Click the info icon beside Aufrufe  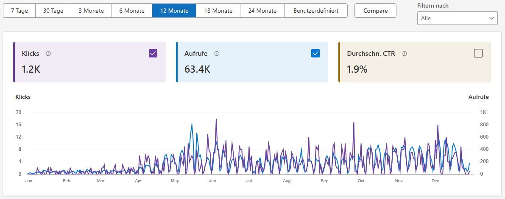click(217, 54)
